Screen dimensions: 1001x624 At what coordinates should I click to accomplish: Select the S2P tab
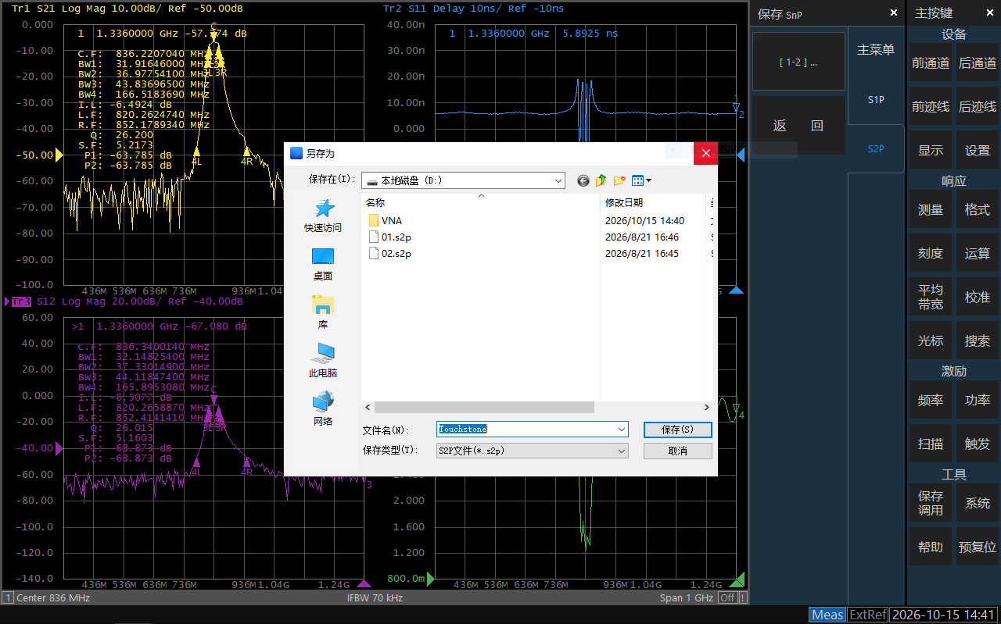tap(876, 148)
